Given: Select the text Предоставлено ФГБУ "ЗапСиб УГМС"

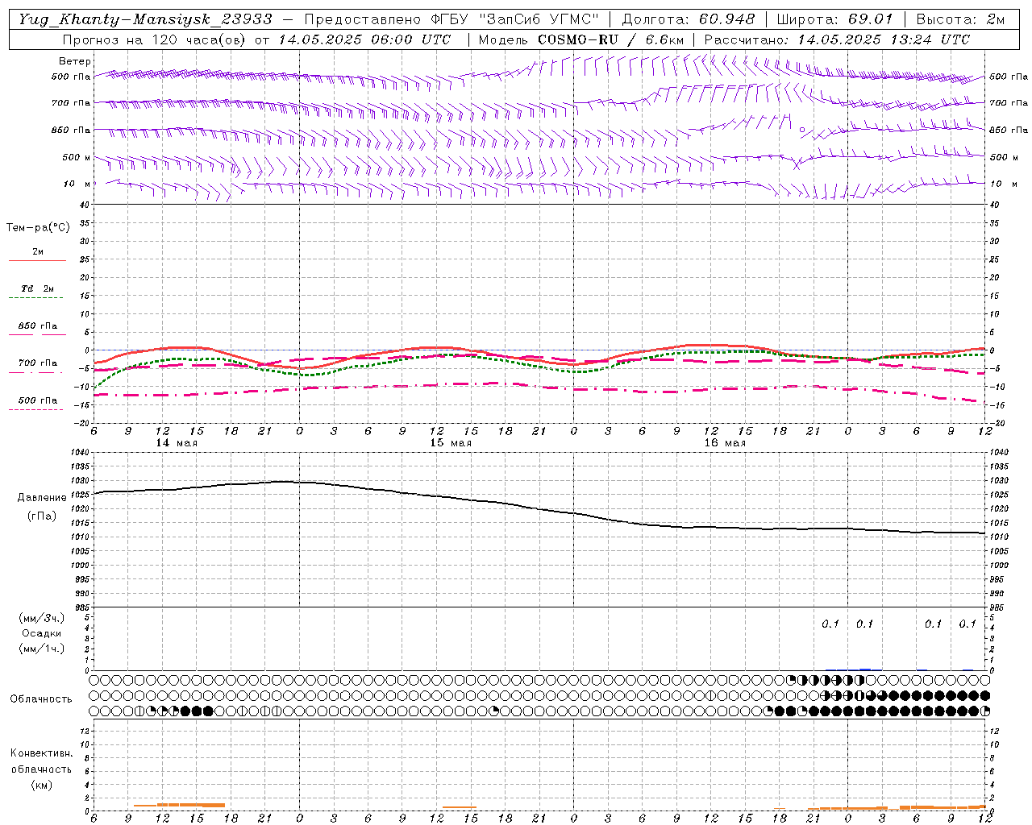Looking at the screenshot, I should click(x=451, y=19).
